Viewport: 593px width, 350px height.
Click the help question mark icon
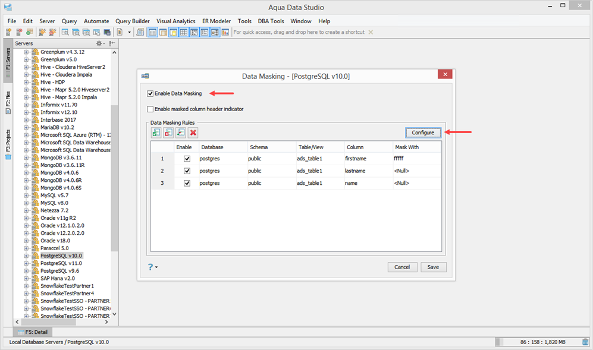[x=150, y=267]
